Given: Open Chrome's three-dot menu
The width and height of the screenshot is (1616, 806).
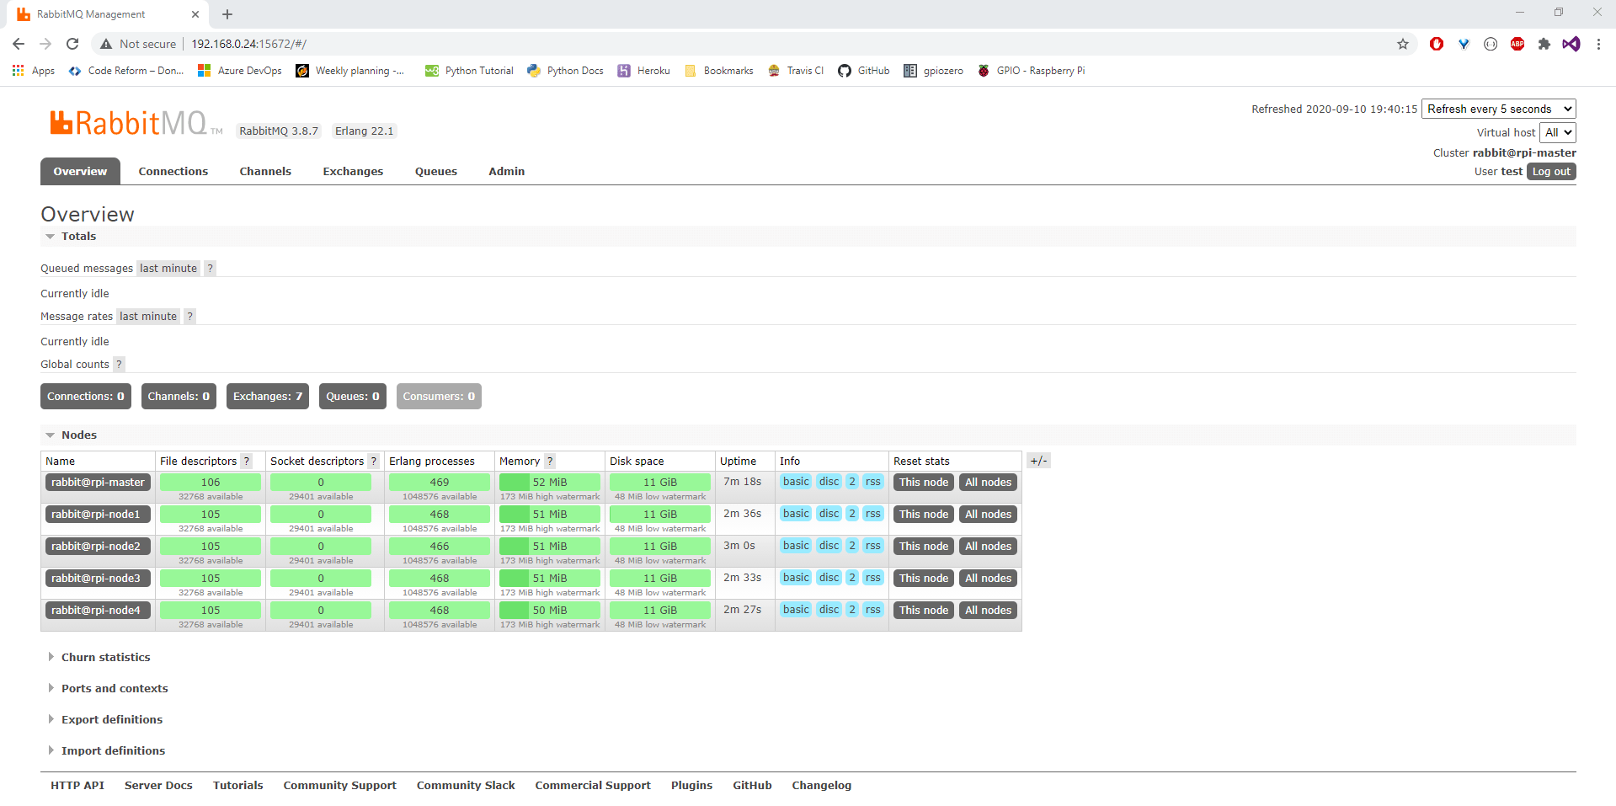Looking at the screenshot, I should [x=1598, y=44].
